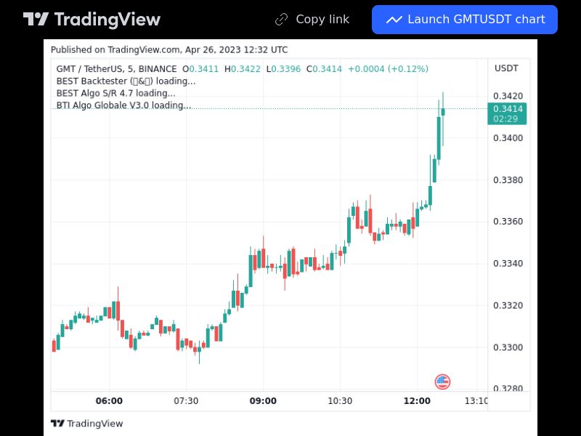Click the 12:00 time axis label

pos(417,401)
